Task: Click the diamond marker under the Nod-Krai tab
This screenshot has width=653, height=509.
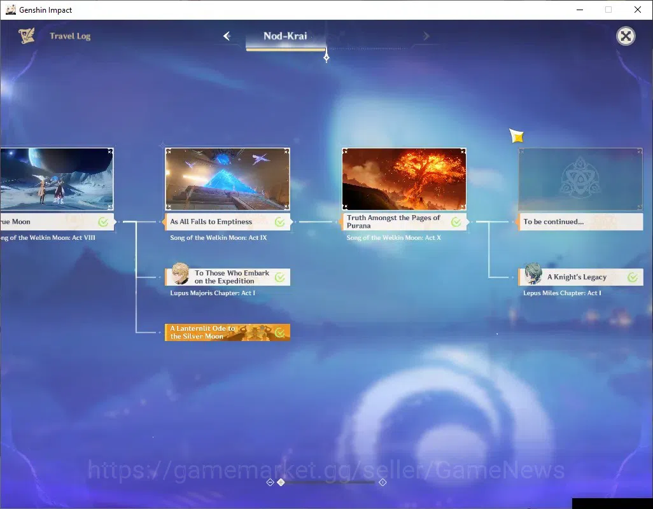Action: (x=326, y=57)
